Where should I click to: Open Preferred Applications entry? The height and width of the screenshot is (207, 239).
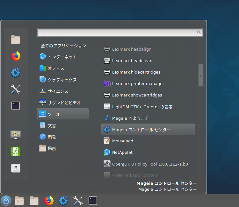[x=148, y=175]
